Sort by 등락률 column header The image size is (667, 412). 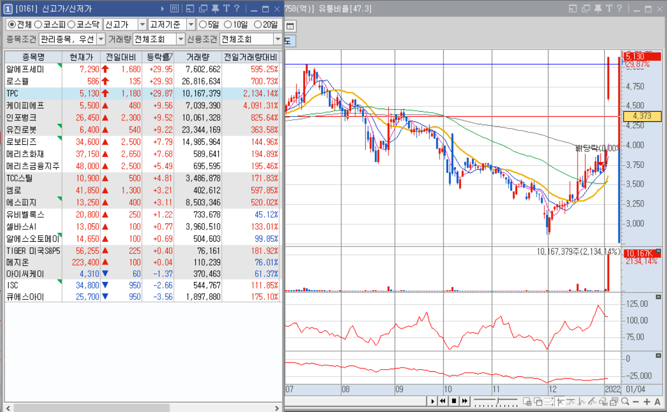(x=158, y=57)
